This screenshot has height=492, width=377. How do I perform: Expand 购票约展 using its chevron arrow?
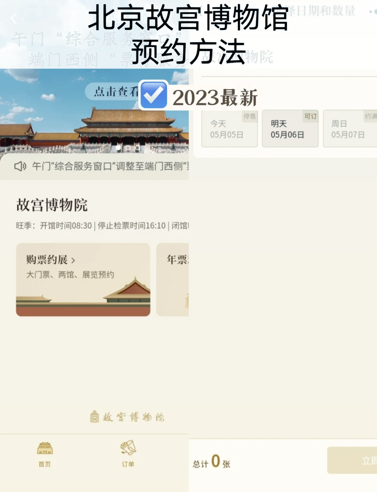[73, 260]
